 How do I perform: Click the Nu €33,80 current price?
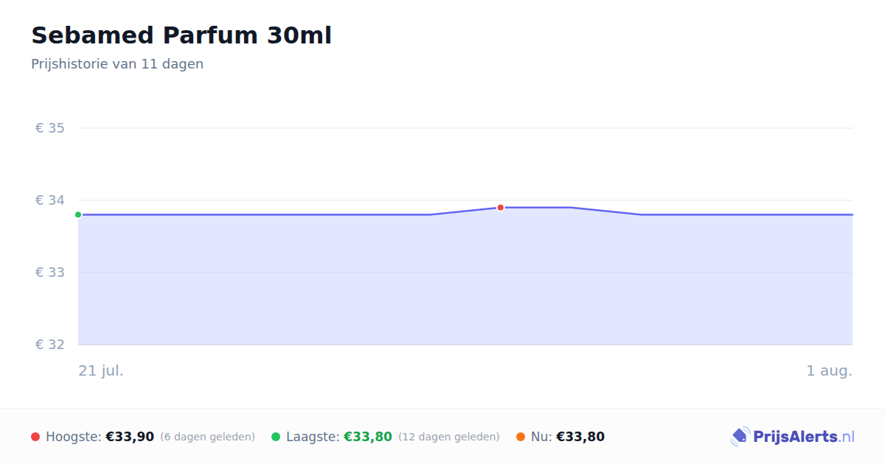coord(580,437)
